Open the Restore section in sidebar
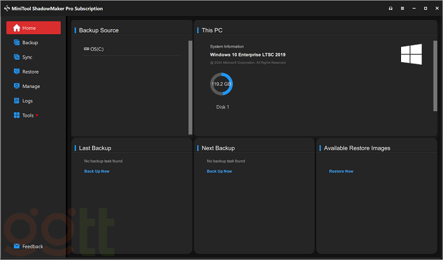The width and height of the screenshot is (443, 260). [30, 72]
